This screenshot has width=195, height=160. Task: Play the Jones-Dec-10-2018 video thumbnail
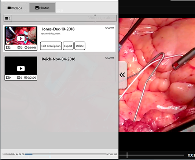[21, 39]
